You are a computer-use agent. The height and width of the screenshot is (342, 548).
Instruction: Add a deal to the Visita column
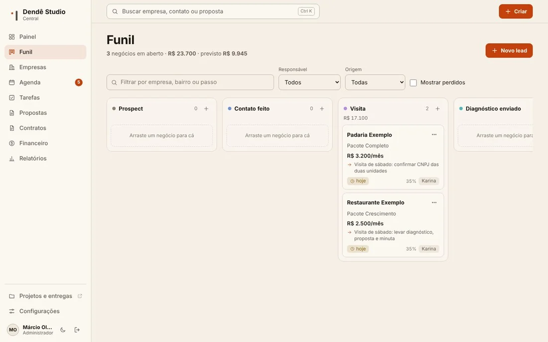[437, 109]
